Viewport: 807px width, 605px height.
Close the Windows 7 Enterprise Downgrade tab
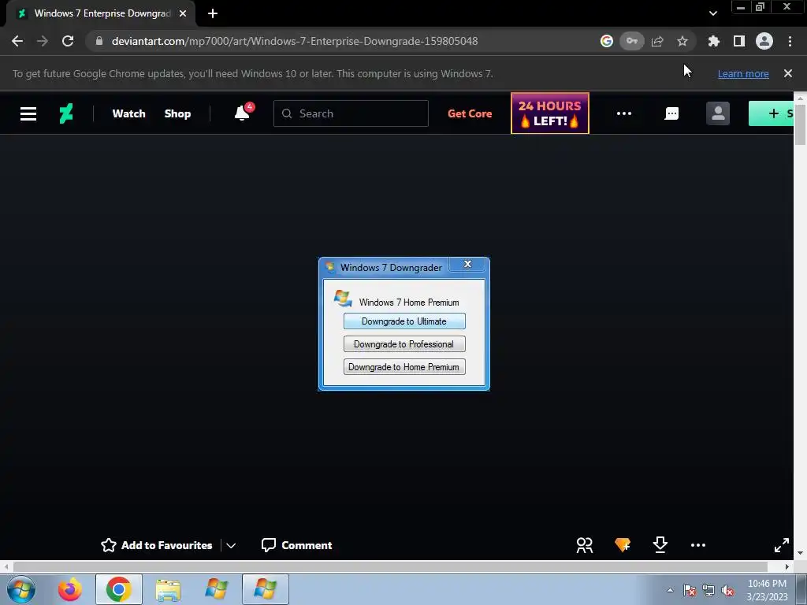click(183, 13)
